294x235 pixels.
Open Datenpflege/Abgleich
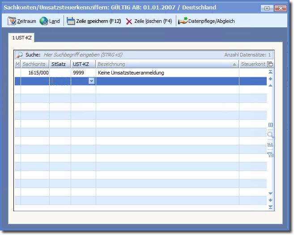click(206, 21)
